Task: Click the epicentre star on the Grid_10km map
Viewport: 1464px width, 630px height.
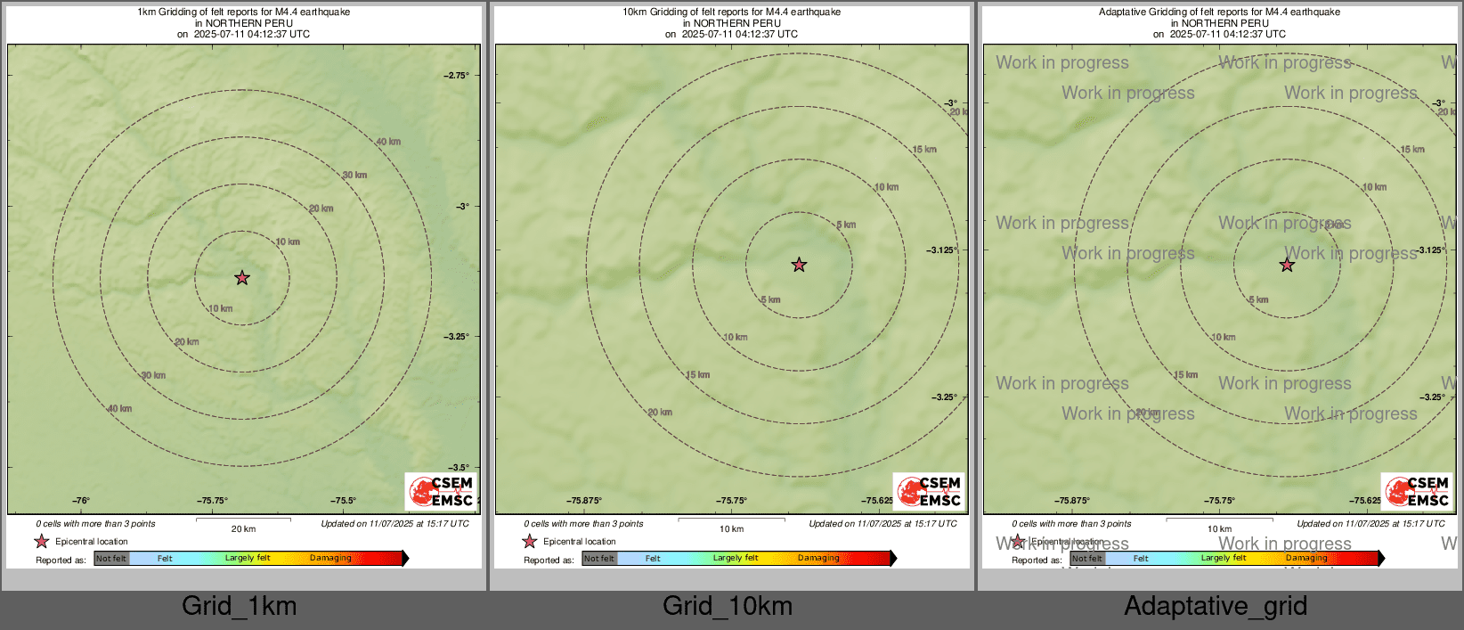Action: click(x=800, y=265)
